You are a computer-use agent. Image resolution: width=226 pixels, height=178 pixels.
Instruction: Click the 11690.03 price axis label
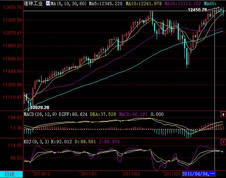(x=12, y=59)
